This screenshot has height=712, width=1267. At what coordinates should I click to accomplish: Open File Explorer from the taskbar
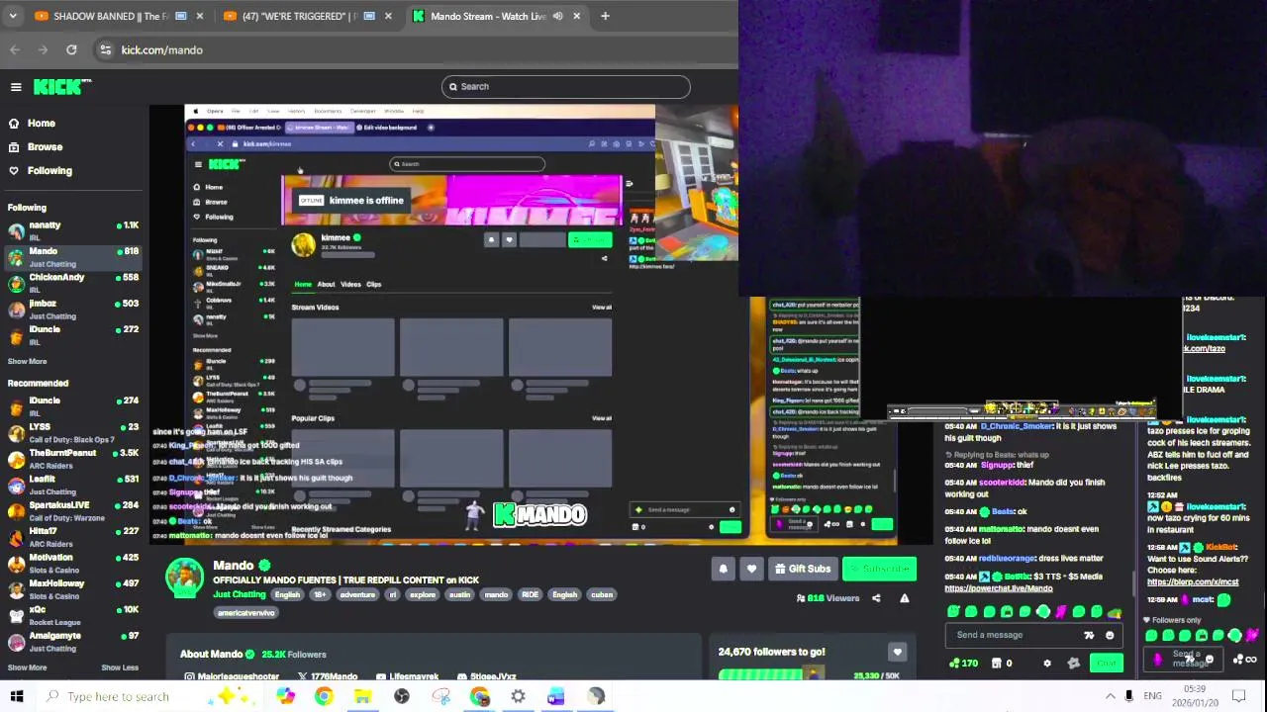coord(362,696)
